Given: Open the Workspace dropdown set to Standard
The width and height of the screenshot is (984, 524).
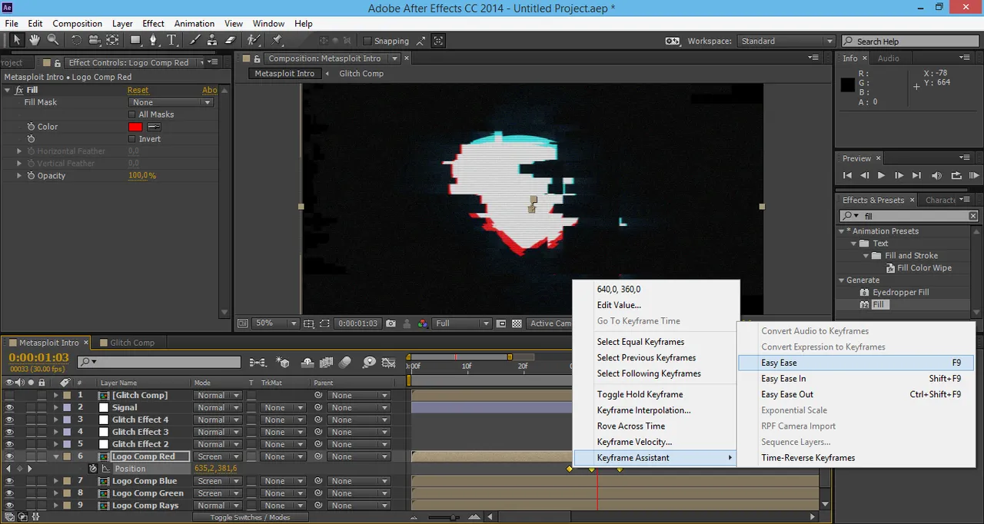Looking at the screenshot, I should pos(786,41).
